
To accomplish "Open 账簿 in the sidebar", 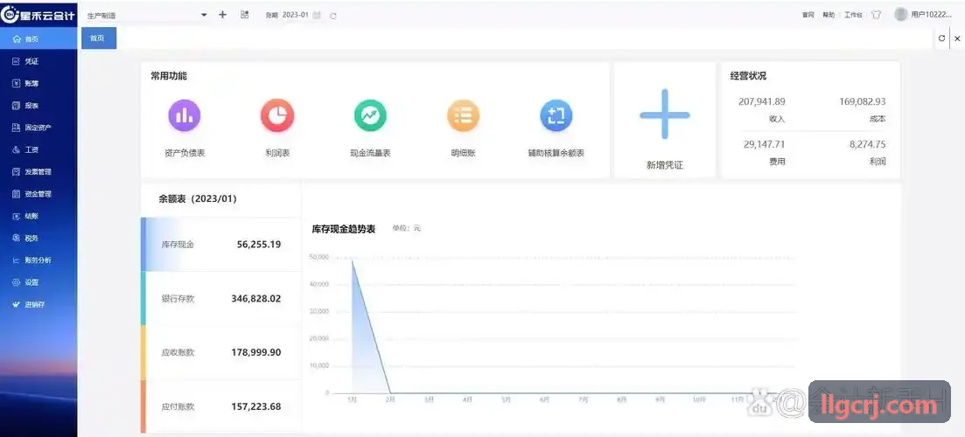I will click(x=38, y=84).
